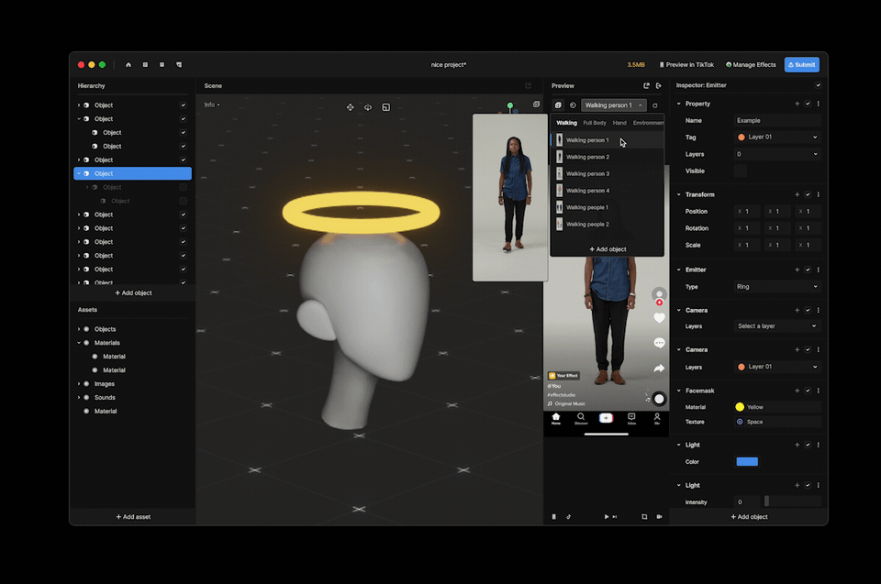Toggle the Emitter section checkbox
The width and height of the screenshot is (881, 584).
[x=808, y=270]
